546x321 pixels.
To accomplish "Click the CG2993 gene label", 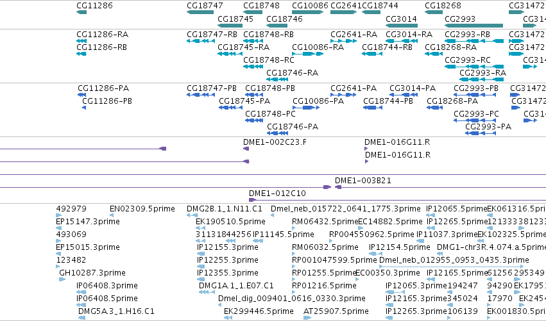I will tap(460, 19).
